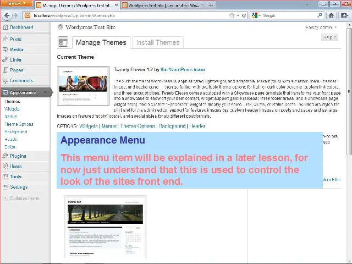Click the search magnifier icon
This screenshot has height=264, width=352.
320,15
